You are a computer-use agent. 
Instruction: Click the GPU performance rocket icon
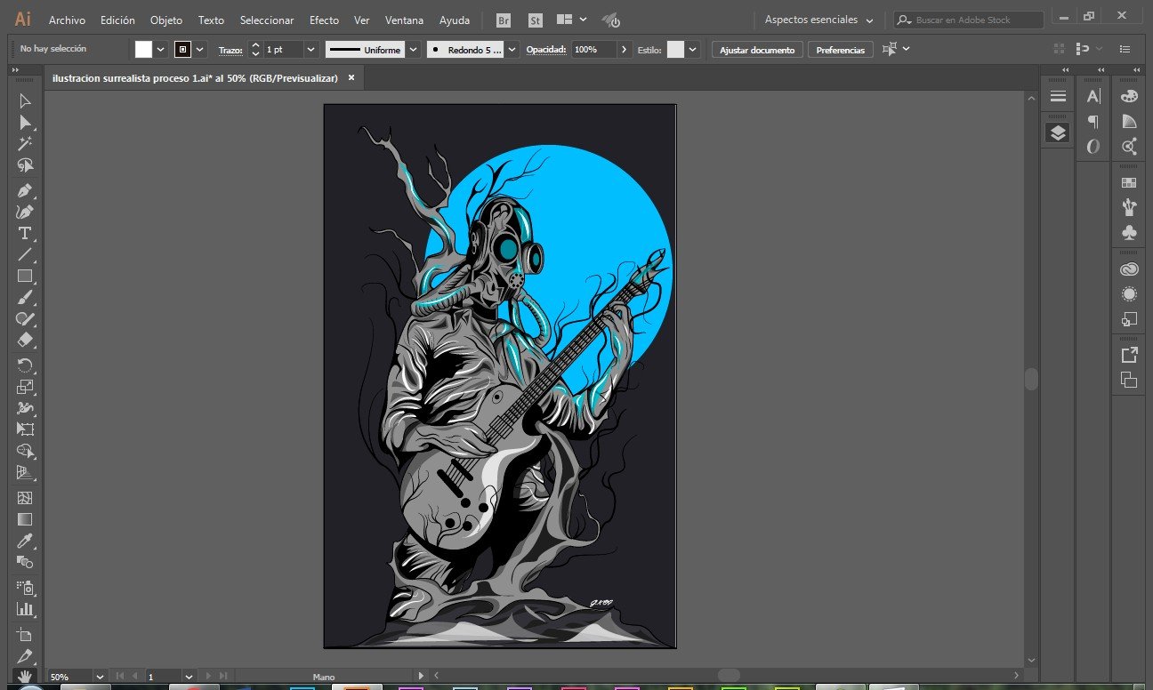tap(611, 20)
